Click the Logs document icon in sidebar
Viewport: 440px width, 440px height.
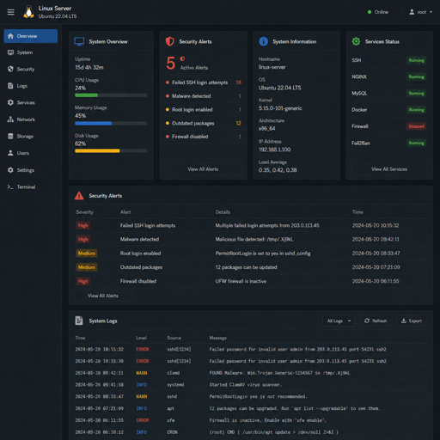tap(10, 86)
